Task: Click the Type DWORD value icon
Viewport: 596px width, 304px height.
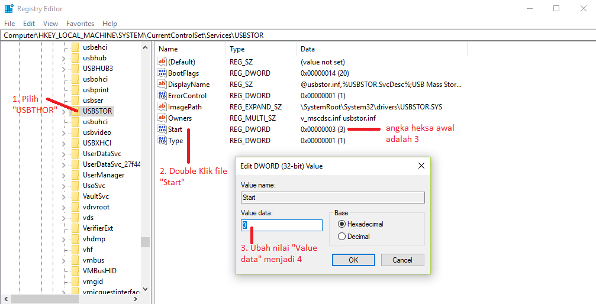Action: point(162,141)
